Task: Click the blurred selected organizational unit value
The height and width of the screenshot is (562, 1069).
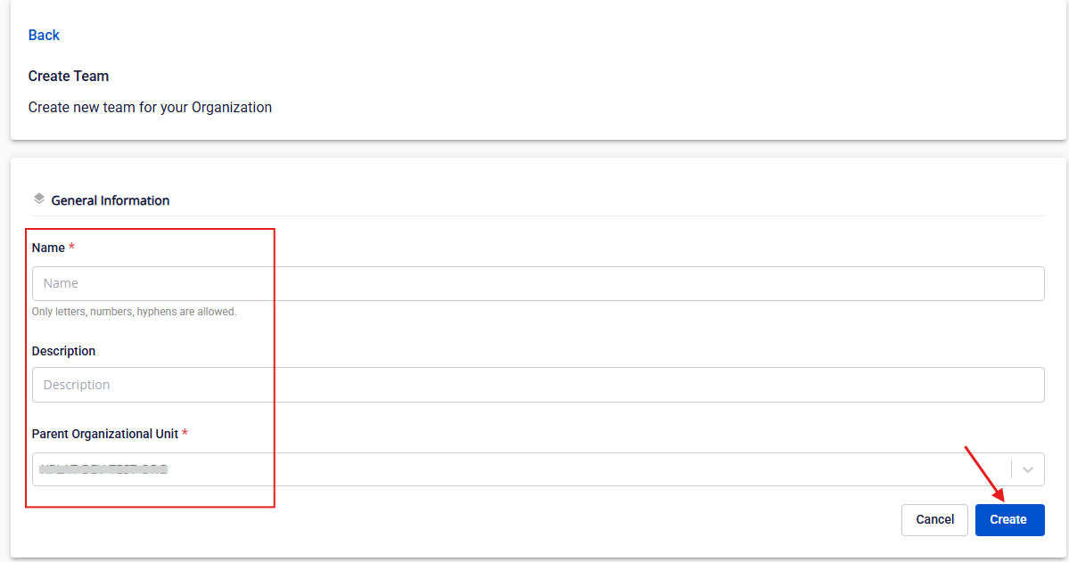Action: [x=104, y=469]
